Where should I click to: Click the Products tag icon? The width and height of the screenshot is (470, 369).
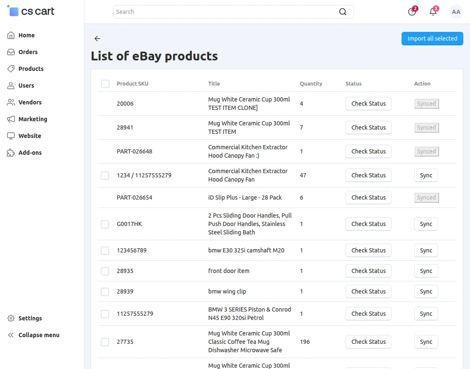pos(11,69)
